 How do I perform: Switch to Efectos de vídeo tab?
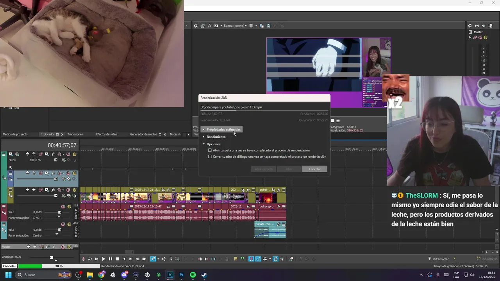click(x=107, y=134)
